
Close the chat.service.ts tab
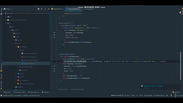pyautogui.click(x=63, y=9)
